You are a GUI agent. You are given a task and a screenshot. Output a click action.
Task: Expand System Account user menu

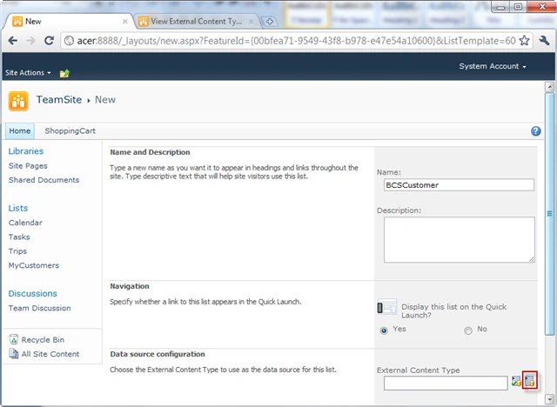(493, 66)
